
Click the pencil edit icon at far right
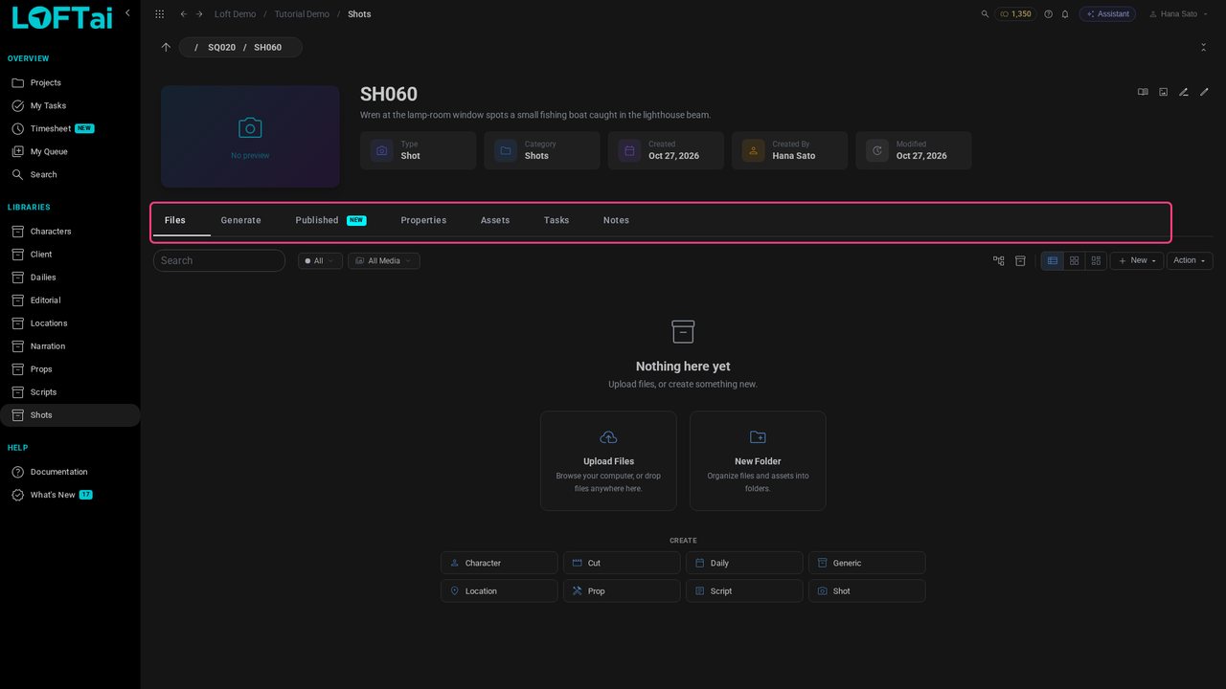click(1205, 92)
